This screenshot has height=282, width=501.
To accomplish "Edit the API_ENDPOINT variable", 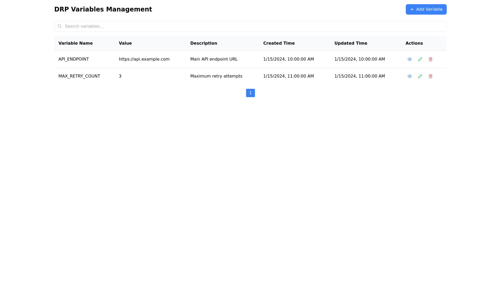I will point(420,59).
